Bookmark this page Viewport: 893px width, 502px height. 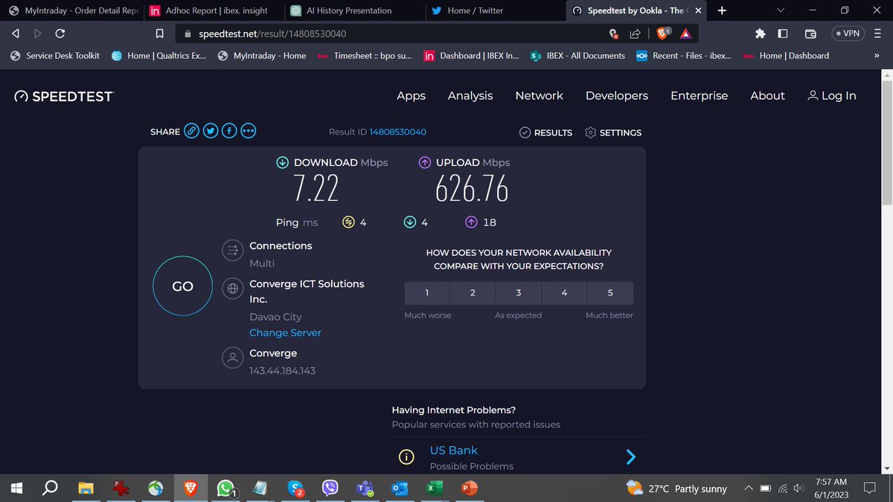pos(159,33)
